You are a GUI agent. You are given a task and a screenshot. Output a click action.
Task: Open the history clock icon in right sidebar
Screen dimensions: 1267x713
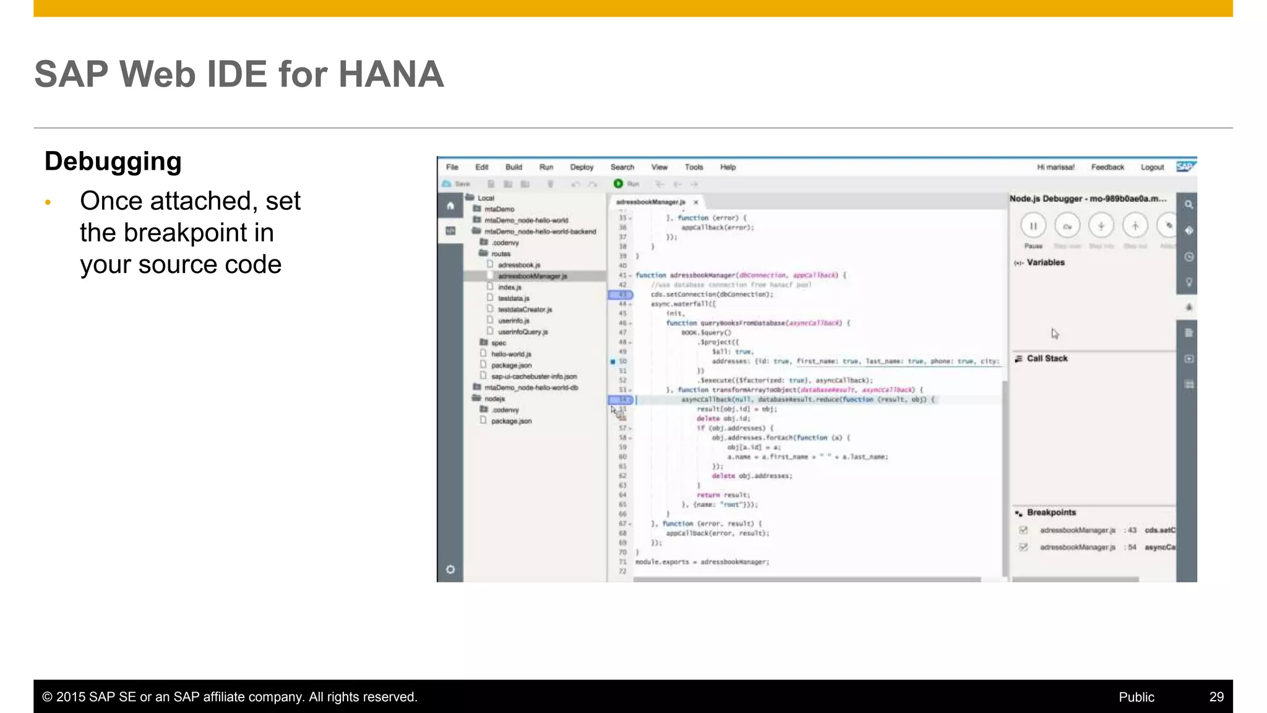tap(1188, 257)
